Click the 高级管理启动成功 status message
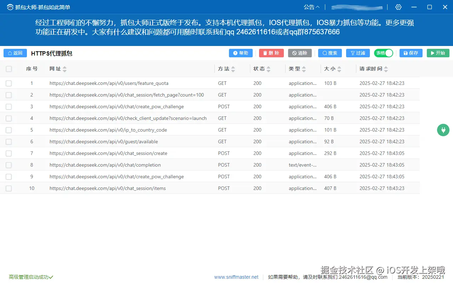This screenshot has height=283, width=453. click(x=31, y=277)
